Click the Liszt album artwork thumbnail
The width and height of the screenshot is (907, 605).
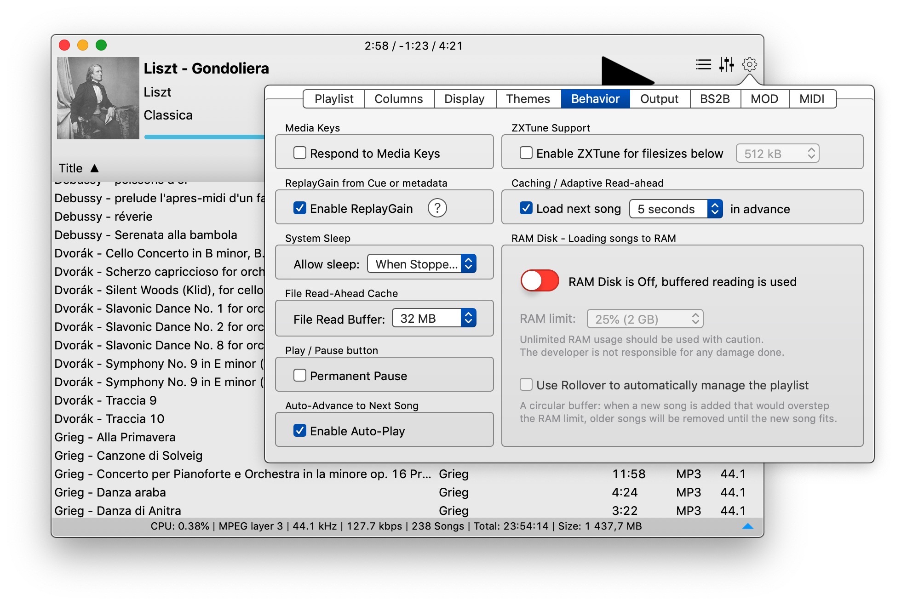[x=98, y=98]
